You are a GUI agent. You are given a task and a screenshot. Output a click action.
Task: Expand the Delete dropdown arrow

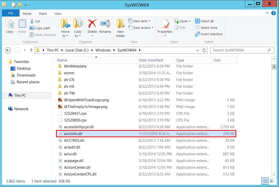click(92, 36)
